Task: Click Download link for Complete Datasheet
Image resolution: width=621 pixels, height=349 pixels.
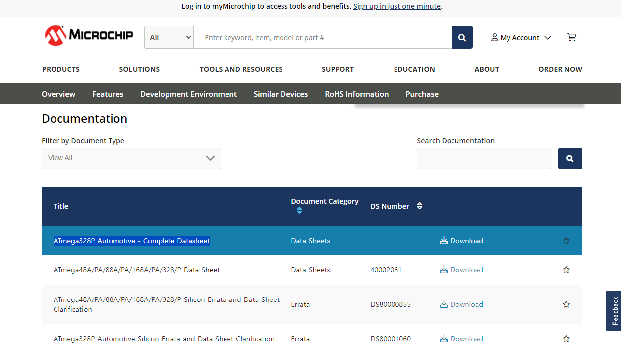Action: (466, 241)
